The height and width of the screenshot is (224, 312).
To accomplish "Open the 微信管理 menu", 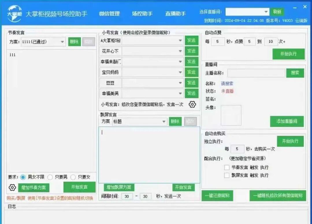I will pyautogui.click(x=109, y=14).
